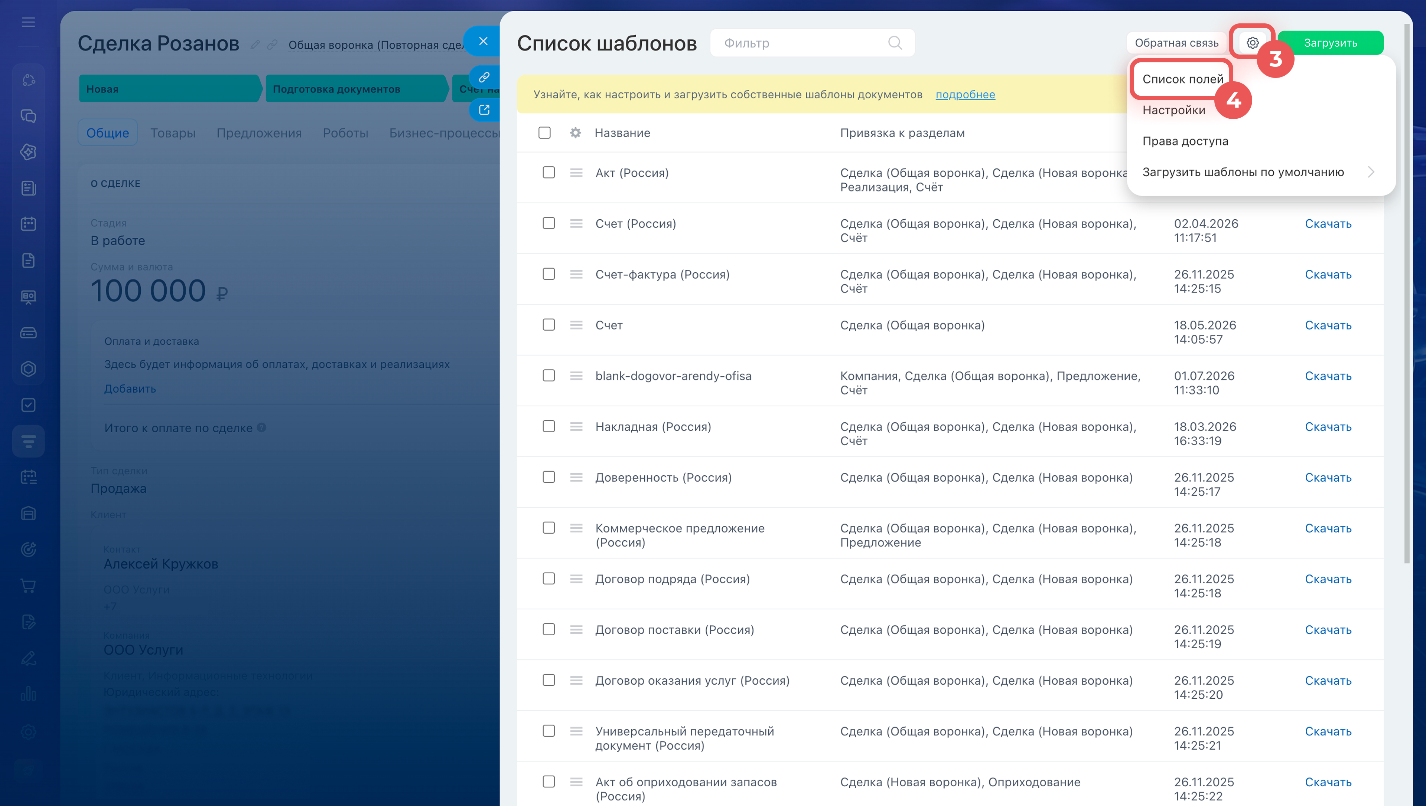1426x806 pixels.
Task: Select Права доступа from the menu
Action: coord(1185,141)
